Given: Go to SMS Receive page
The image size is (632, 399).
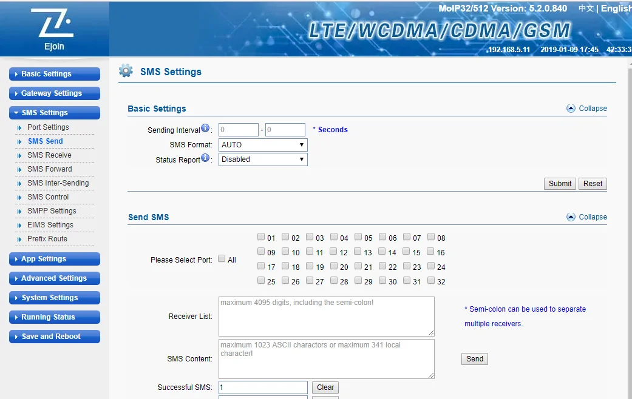Looking at the screenshot, I should [x=49, y=155].
